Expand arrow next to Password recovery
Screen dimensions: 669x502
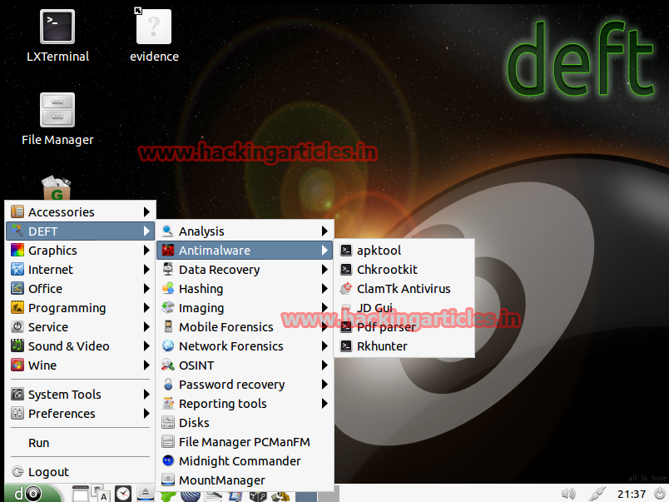point(325,385)
